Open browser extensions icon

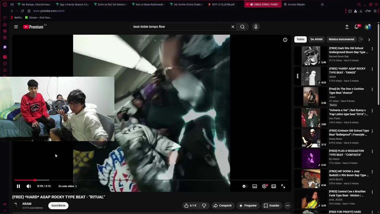coord(350,11)
